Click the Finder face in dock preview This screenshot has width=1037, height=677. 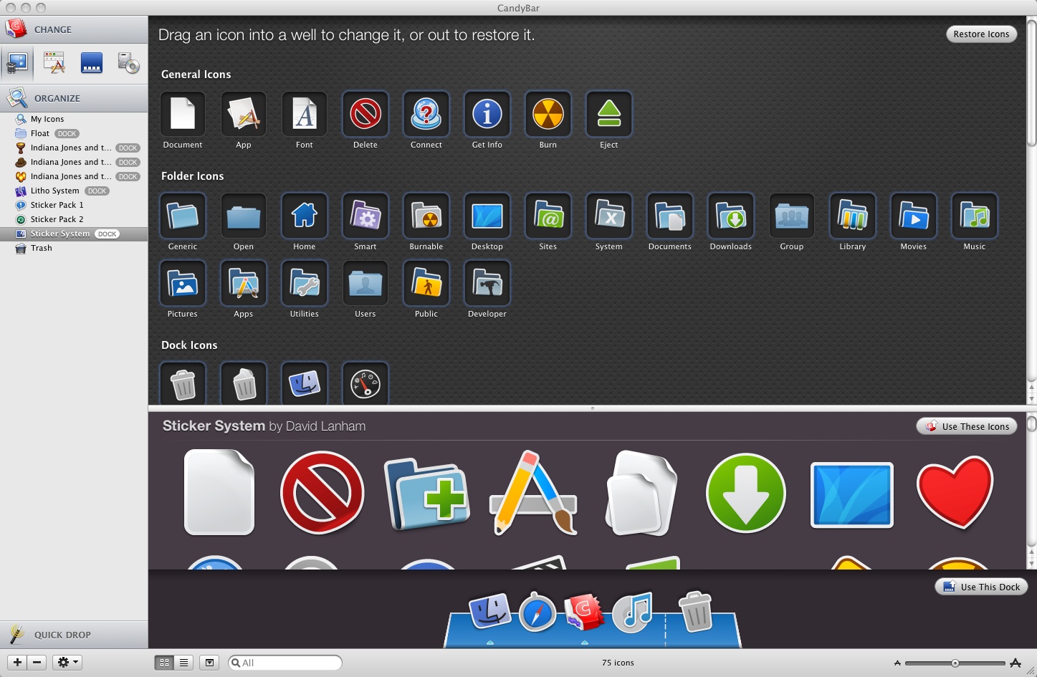pos(490,612)
